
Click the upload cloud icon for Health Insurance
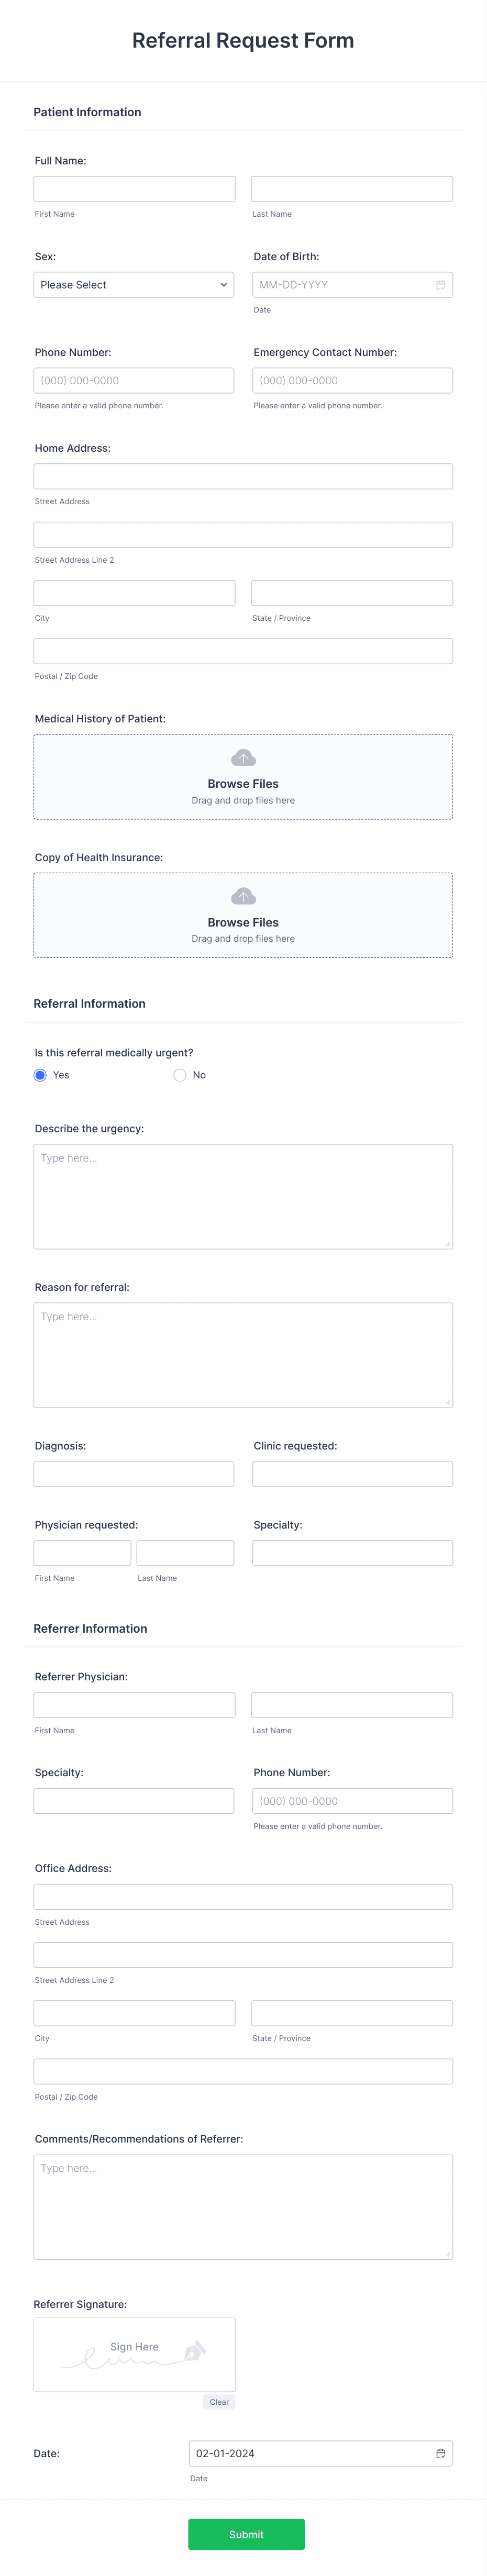point(243,896)
